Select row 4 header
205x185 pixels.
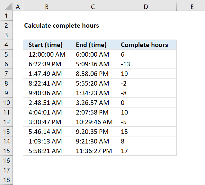click(x=6, y=45)
